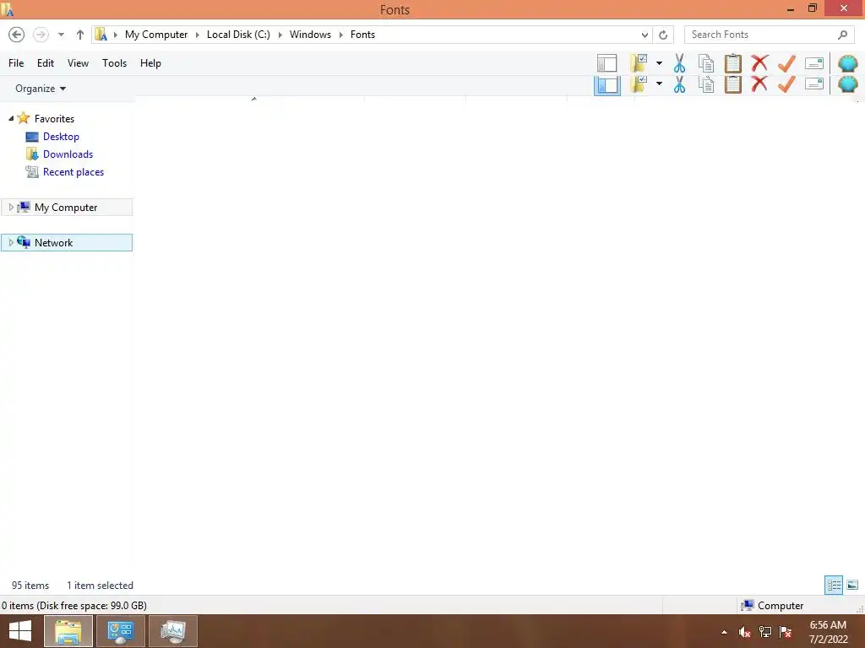Open the View menu
The height and width of the screenshot is (648, 865).
[x=78, y=63]
